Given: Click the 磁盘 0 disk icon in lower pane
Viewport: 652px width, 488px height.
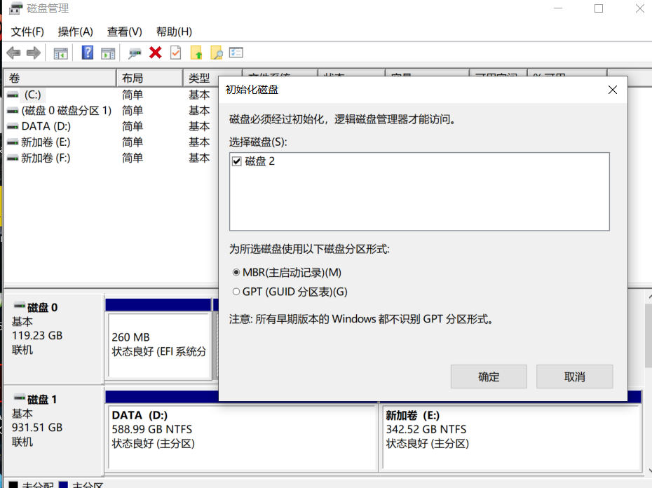Looking at the screenshot, I should point(19,306).
